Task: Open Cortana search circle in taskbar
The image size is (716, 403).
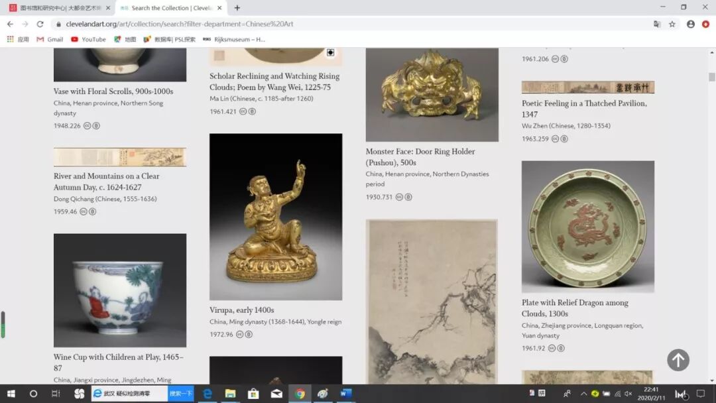Action: (x=33, y=394)
